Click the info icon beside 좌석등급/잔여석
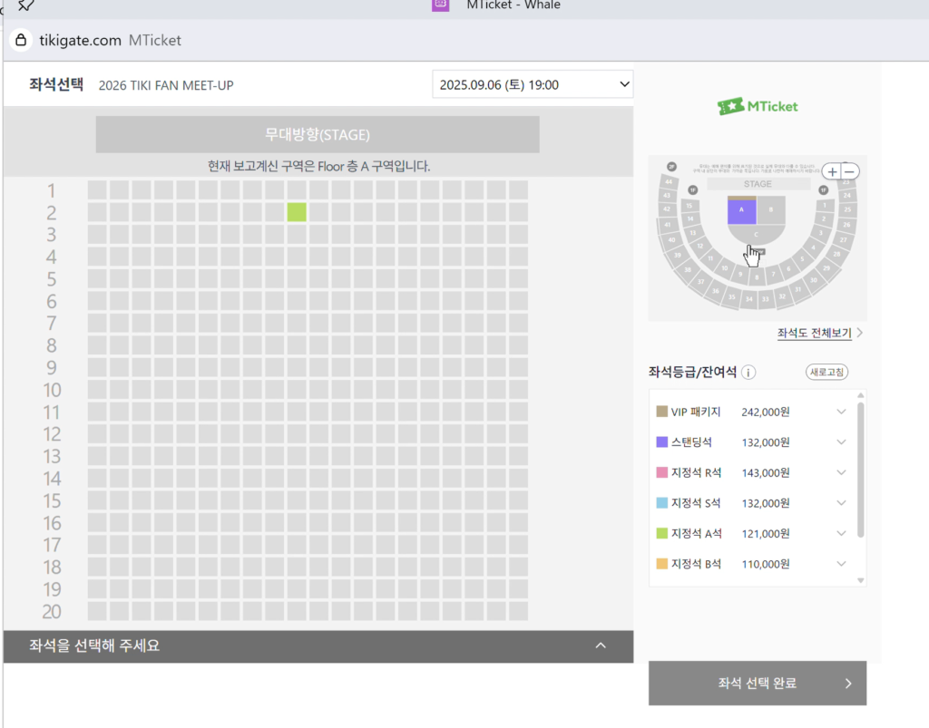This screenshot has width=929, height=728. point(748,373)
